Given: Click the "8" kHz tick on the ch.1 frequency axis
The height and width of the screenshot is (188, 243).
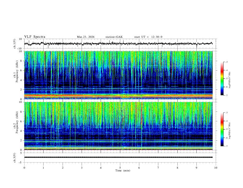Looking at the screenshot, I should (21, 61).
